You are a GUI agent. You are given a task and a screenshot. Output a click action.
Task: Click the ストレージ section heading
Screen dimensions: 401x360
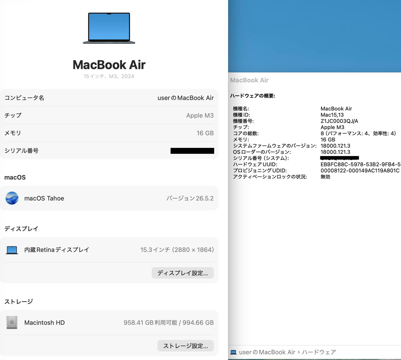19,301
